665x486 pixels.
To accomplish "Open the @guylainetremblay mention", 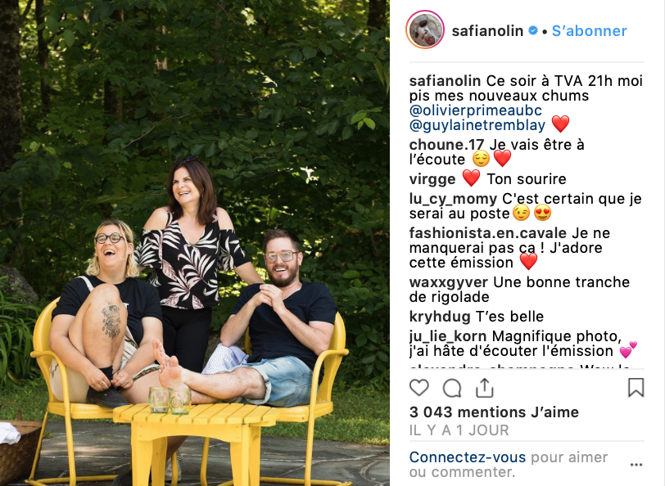I will point(477,125).
